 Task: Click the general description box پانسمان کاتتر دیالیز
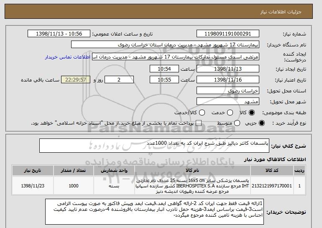(x=154, y=146)
